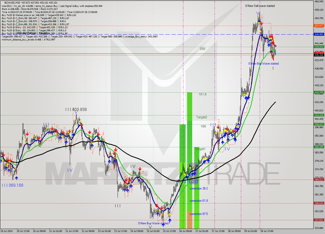Select the '25 Jul 17:00' time axis label
Screen dimensions: 325x234
click(170, 231)
